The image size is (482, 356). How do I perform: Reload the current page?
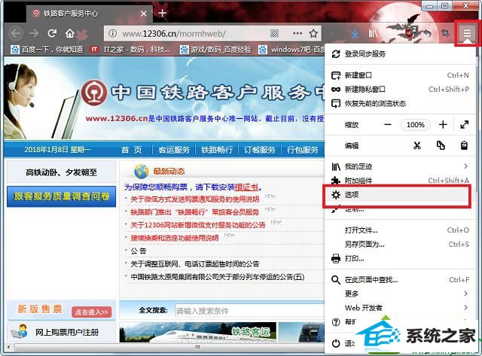(x=52, y=33)
